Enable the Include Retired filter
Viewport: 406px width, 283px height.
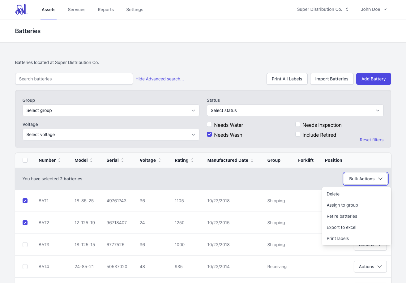298,135
